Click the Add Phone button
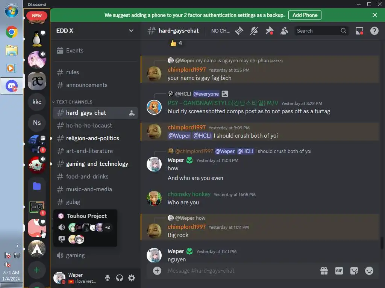Screen dimensions: 385x288 click(305, 15)
